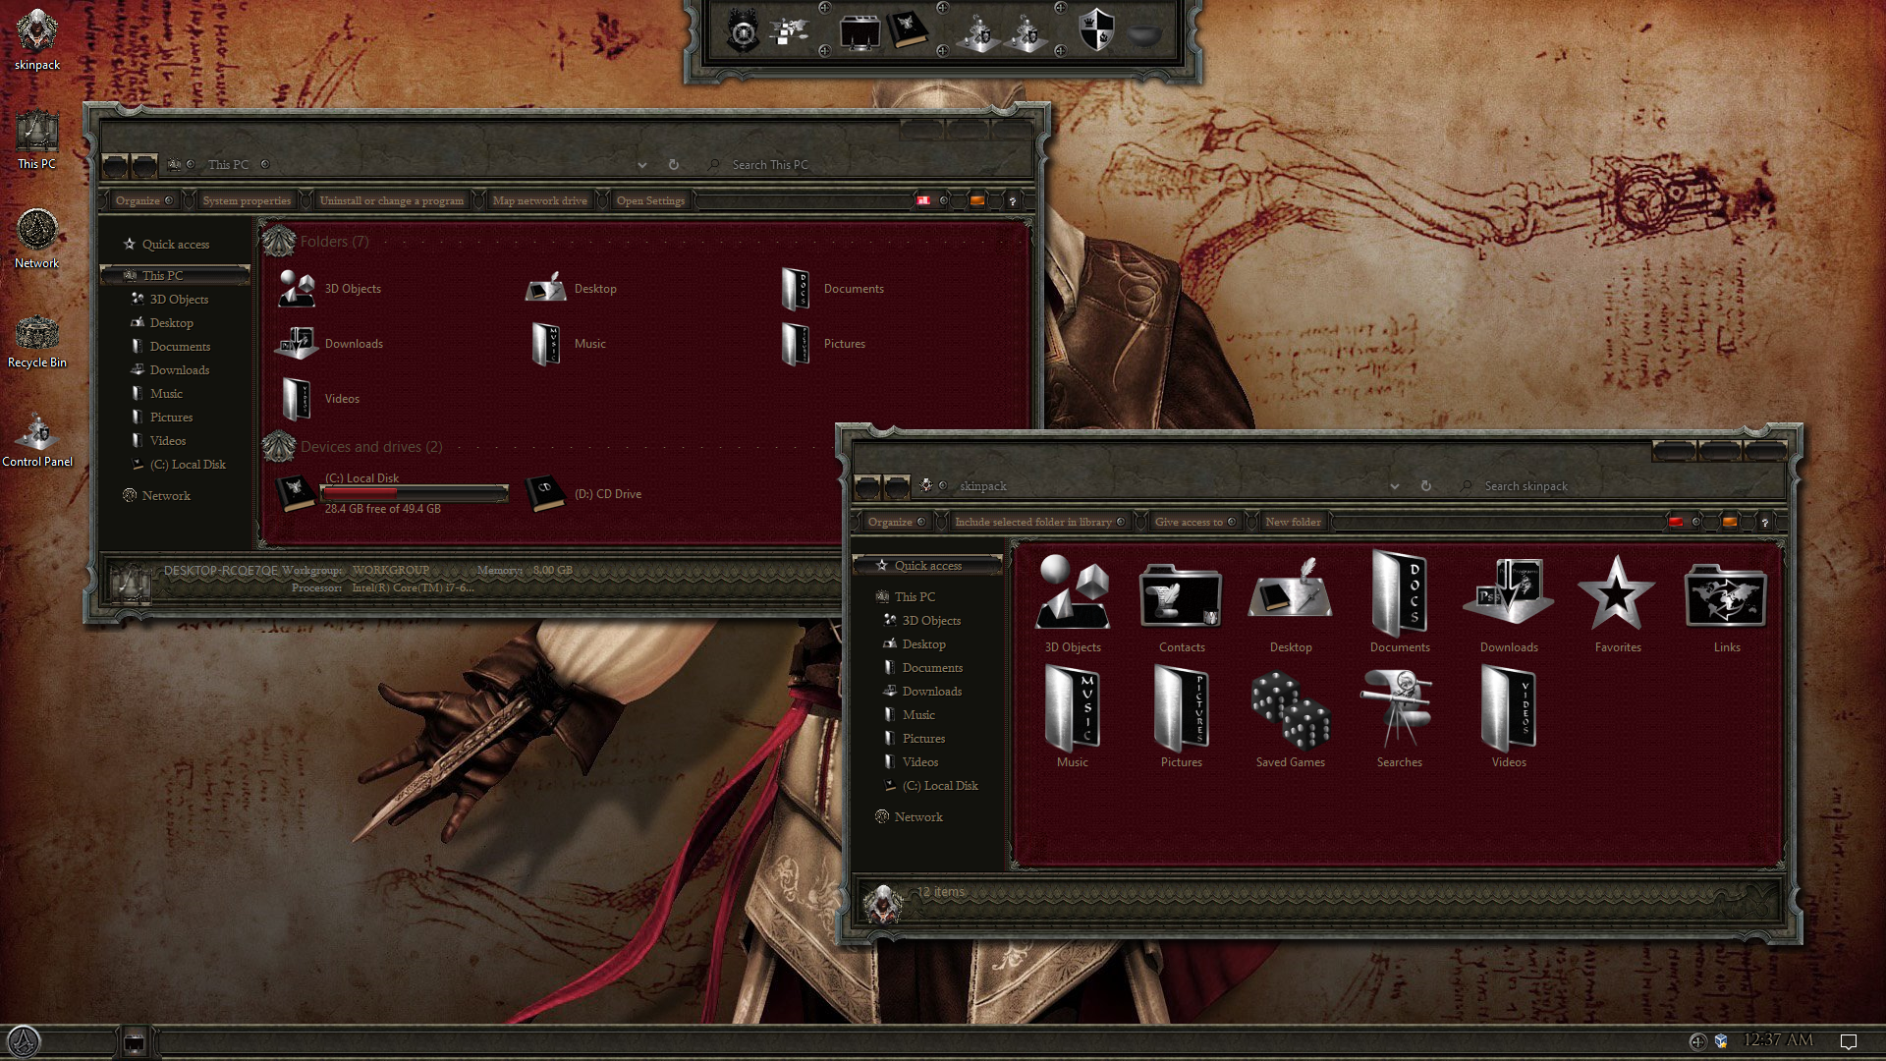Open the Action Center in the taskbar

point(1848,1041)
